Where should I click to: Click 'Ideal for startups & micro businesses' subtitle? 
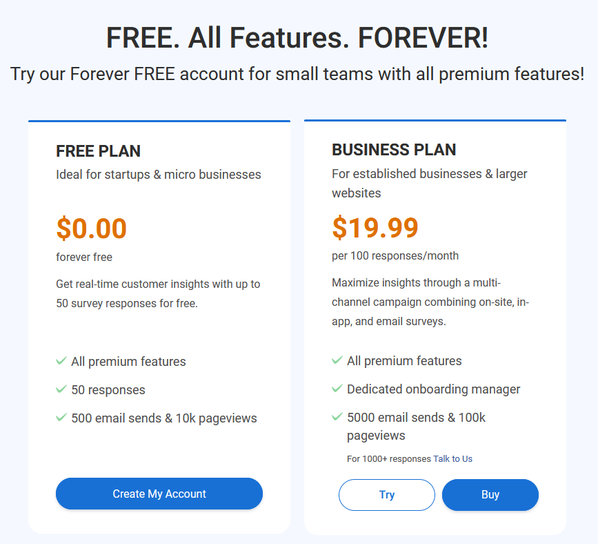[x=159, y=175]
